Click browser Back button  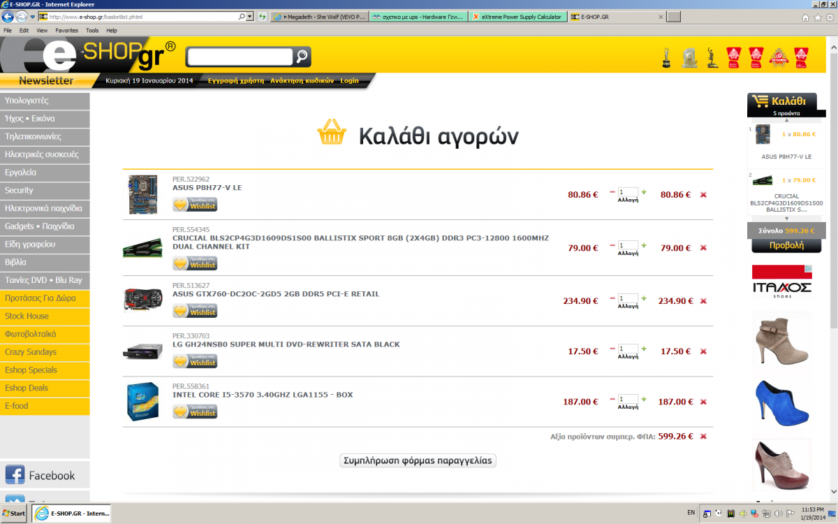tap(8, 16)
